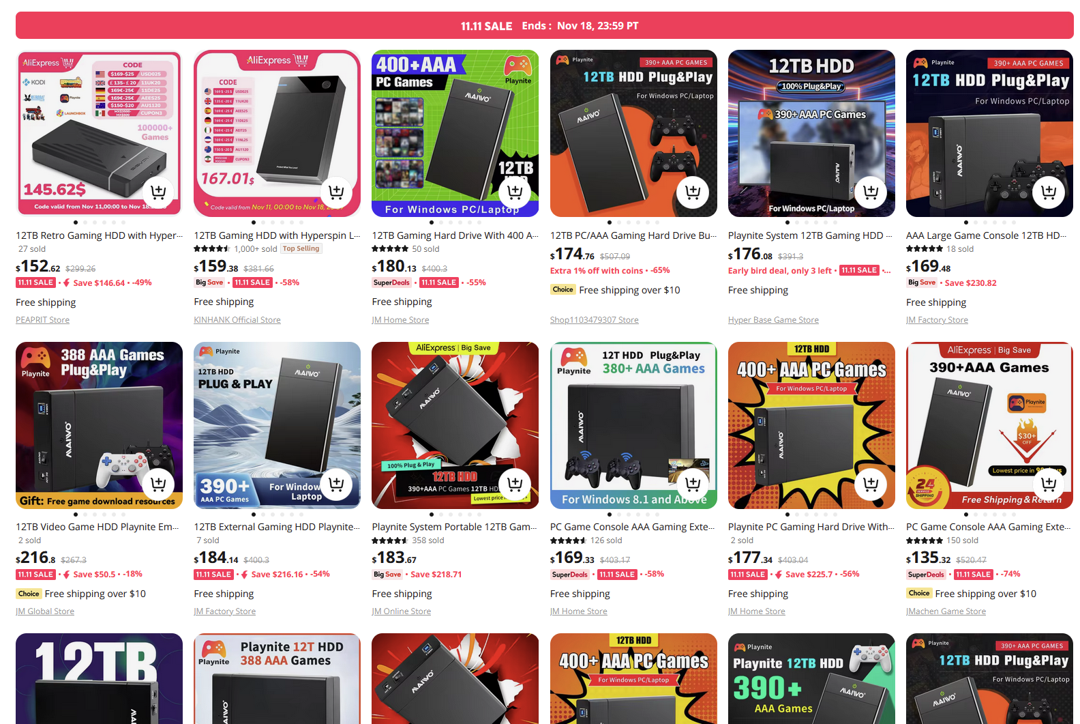Visit JMachen Game Store
The image size is (1080, 724).
[x=946, y=611]
